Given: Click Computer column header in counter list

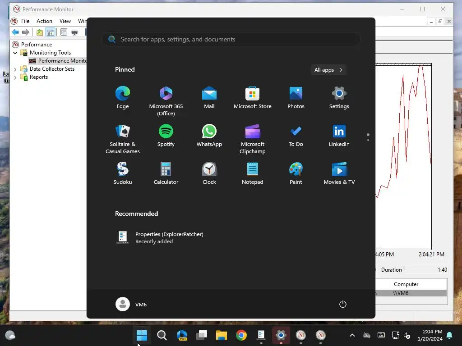Looking at the screenshot, I should click(x=419, y=284).
